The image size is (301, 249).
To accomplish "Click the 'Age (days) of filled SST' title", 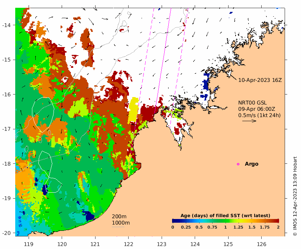I will coord(225,216).
